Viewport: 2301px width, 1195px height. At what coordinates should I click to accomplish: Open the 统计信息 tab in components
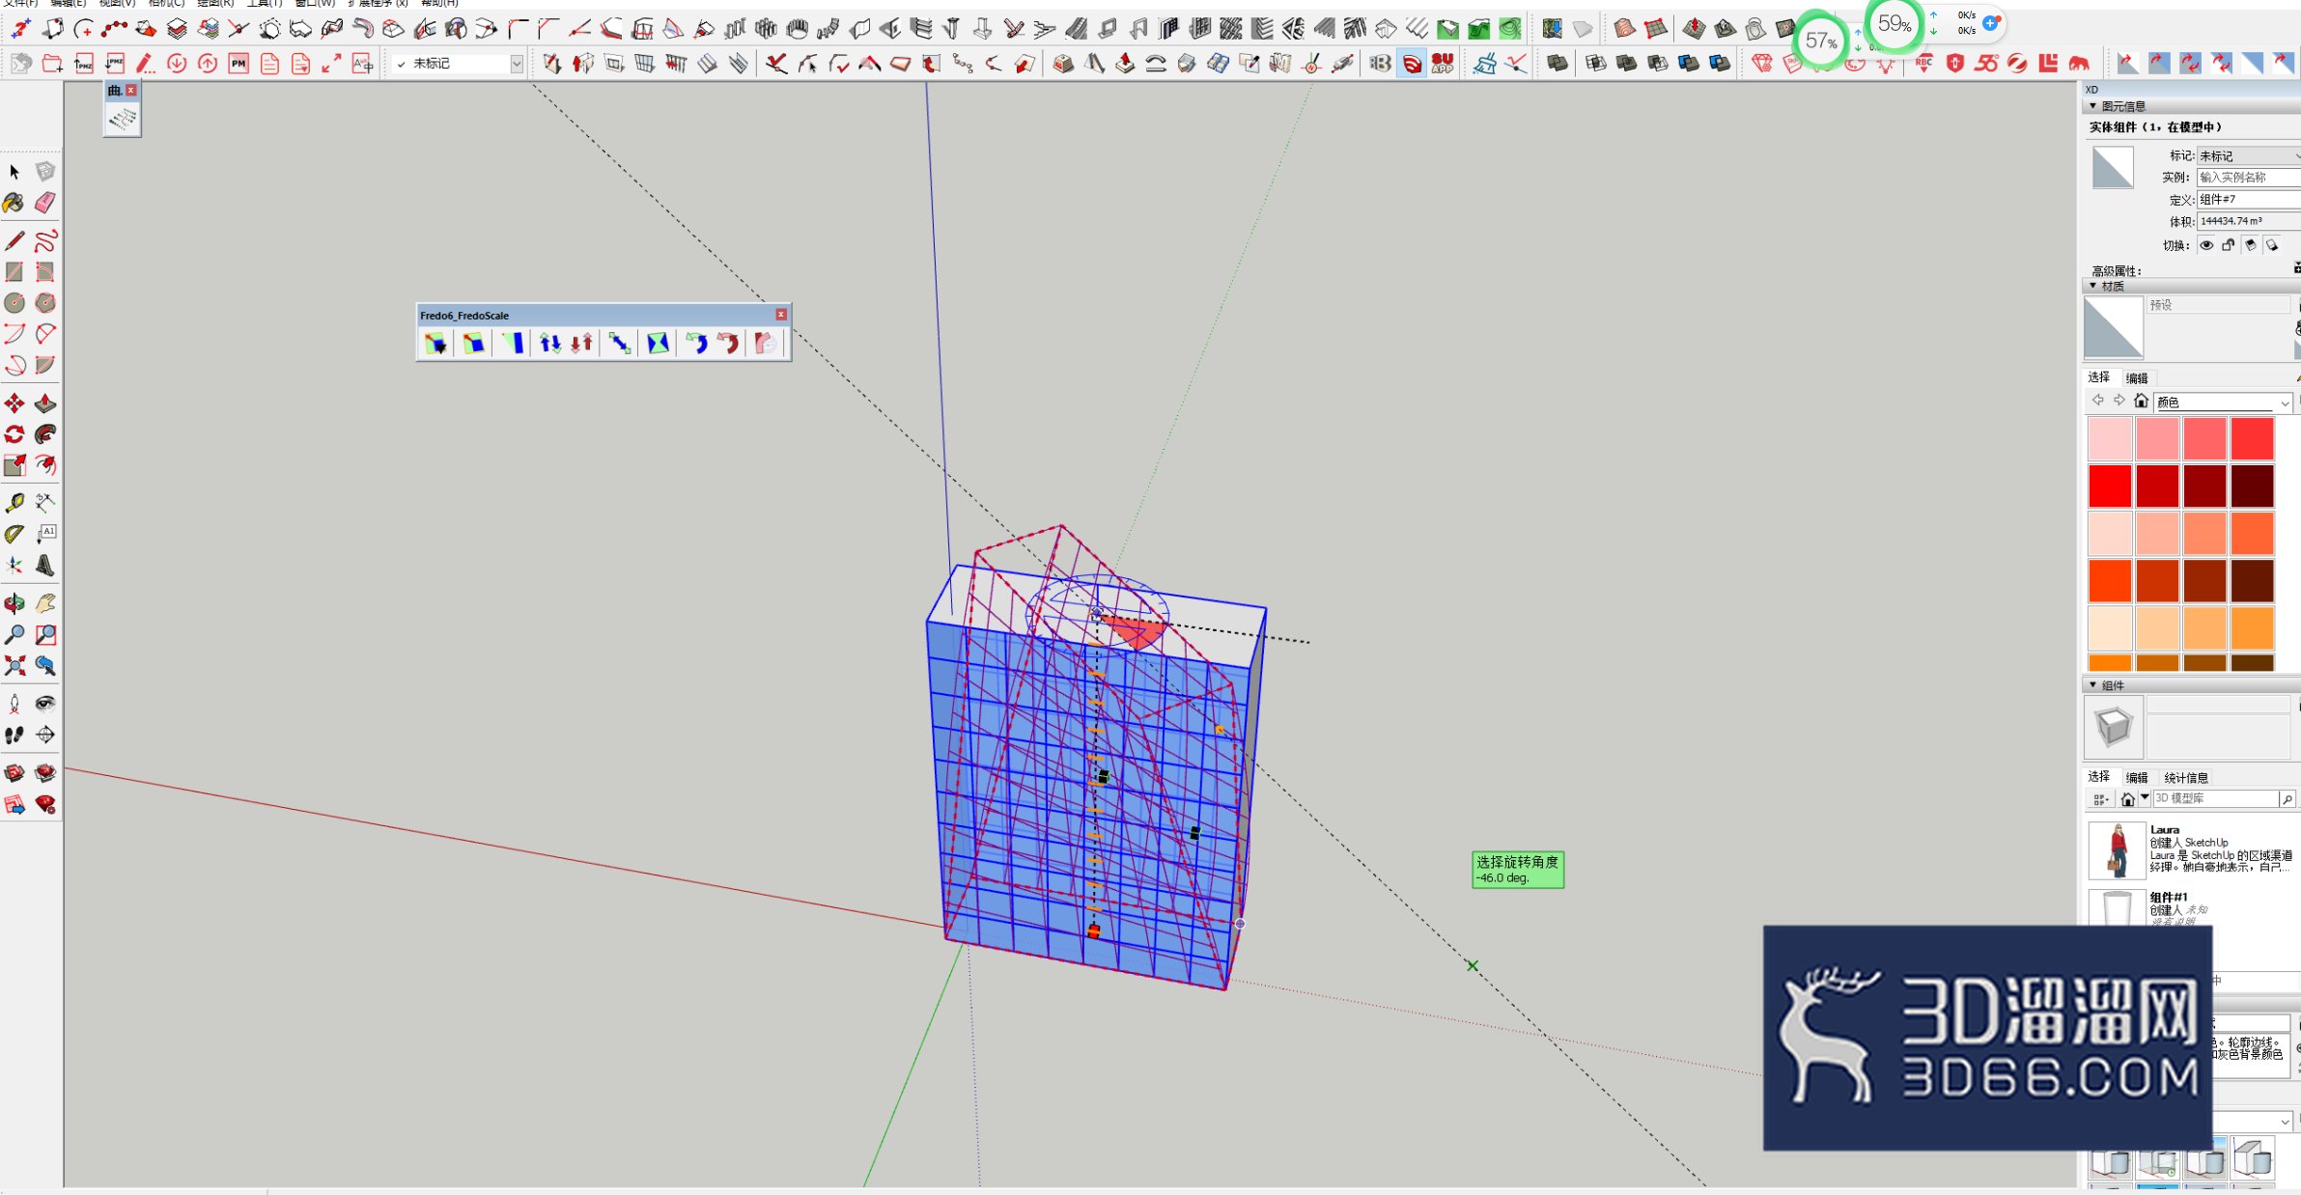point(2186,778)
